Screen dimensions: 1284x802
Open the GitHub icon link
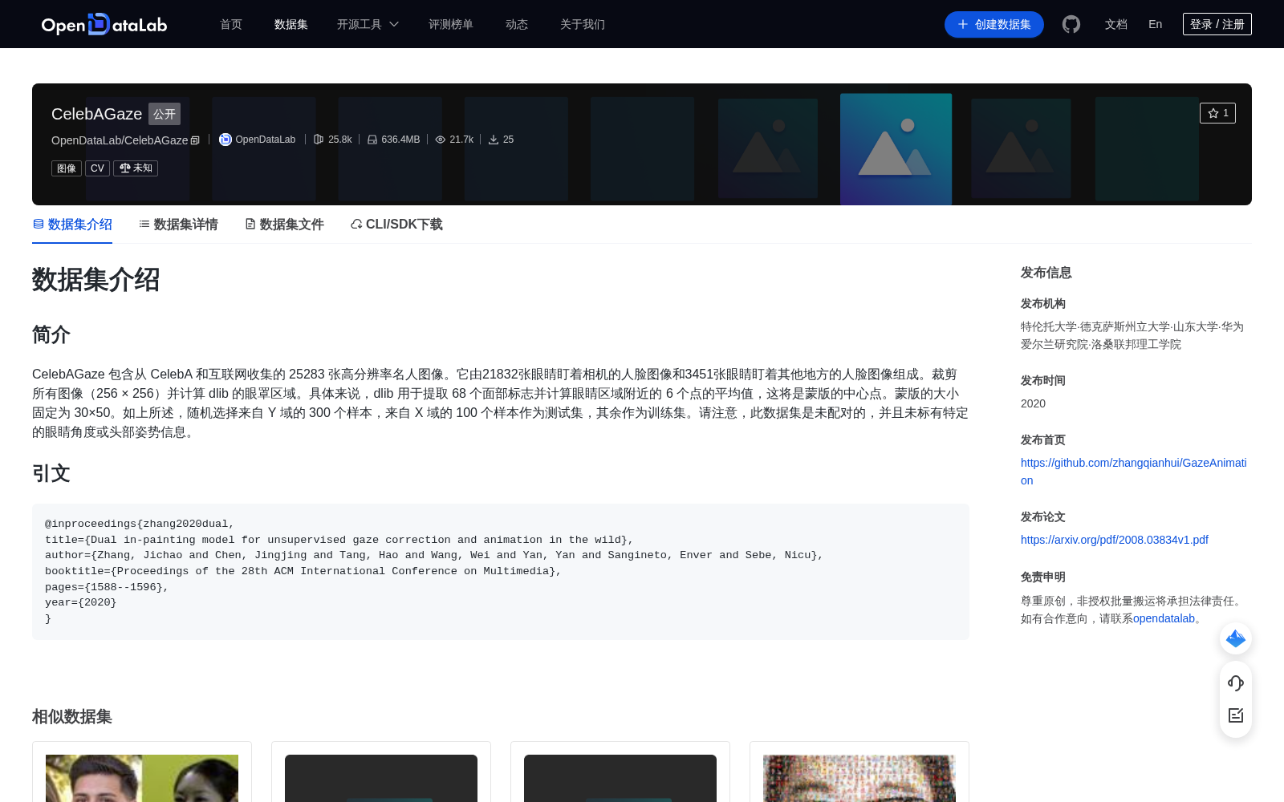[1071, 24]
